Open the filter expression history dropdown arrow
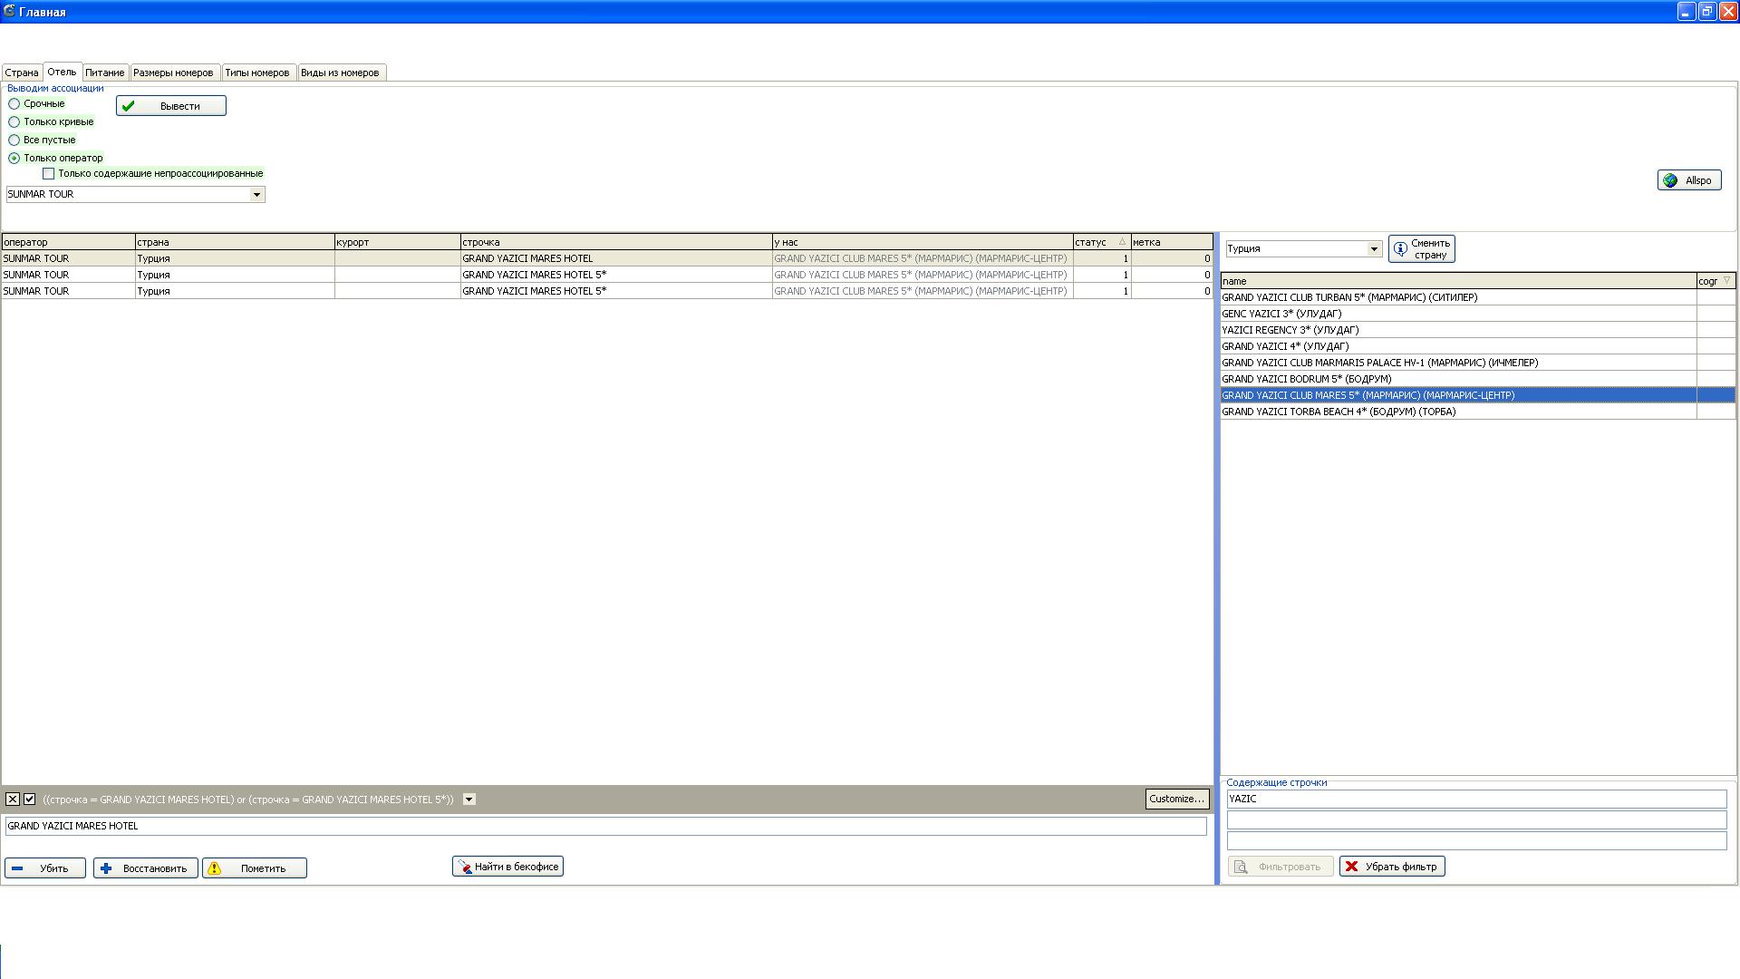Viewport: 1740px width, 979px height. (469, 800)
